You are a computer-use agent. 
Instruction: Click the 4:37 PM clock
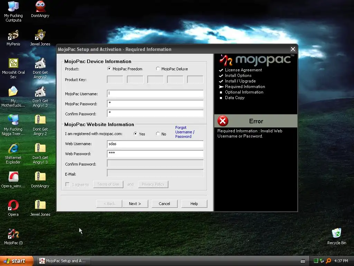click(341, 261)
